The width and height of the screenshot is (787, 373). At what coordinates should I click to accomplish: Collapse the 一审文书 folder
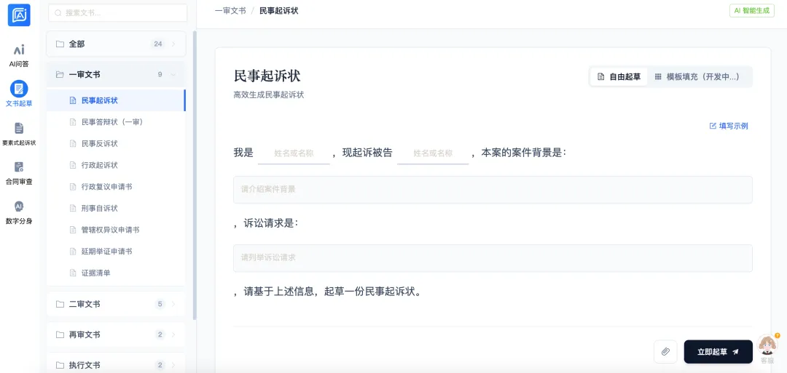[116, 74]
